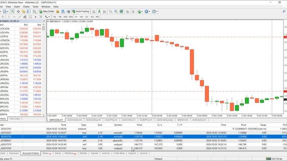287x161 pixels.
Task: Switch chart to candlesticks icon
Action: 99,12
